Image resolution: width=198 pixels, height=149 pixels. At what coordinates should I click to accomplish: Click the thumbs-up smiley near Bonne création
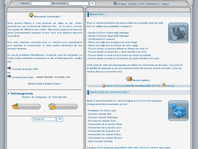pos(129,79)
